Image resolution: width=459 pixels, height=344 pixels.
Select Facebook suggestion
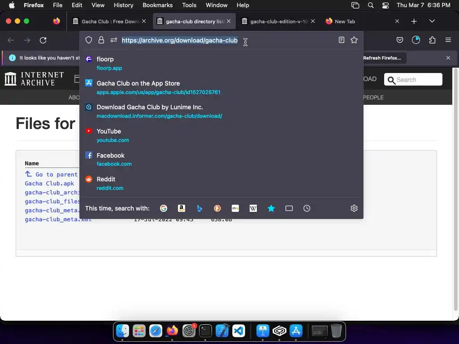click(x=221, y=159)
